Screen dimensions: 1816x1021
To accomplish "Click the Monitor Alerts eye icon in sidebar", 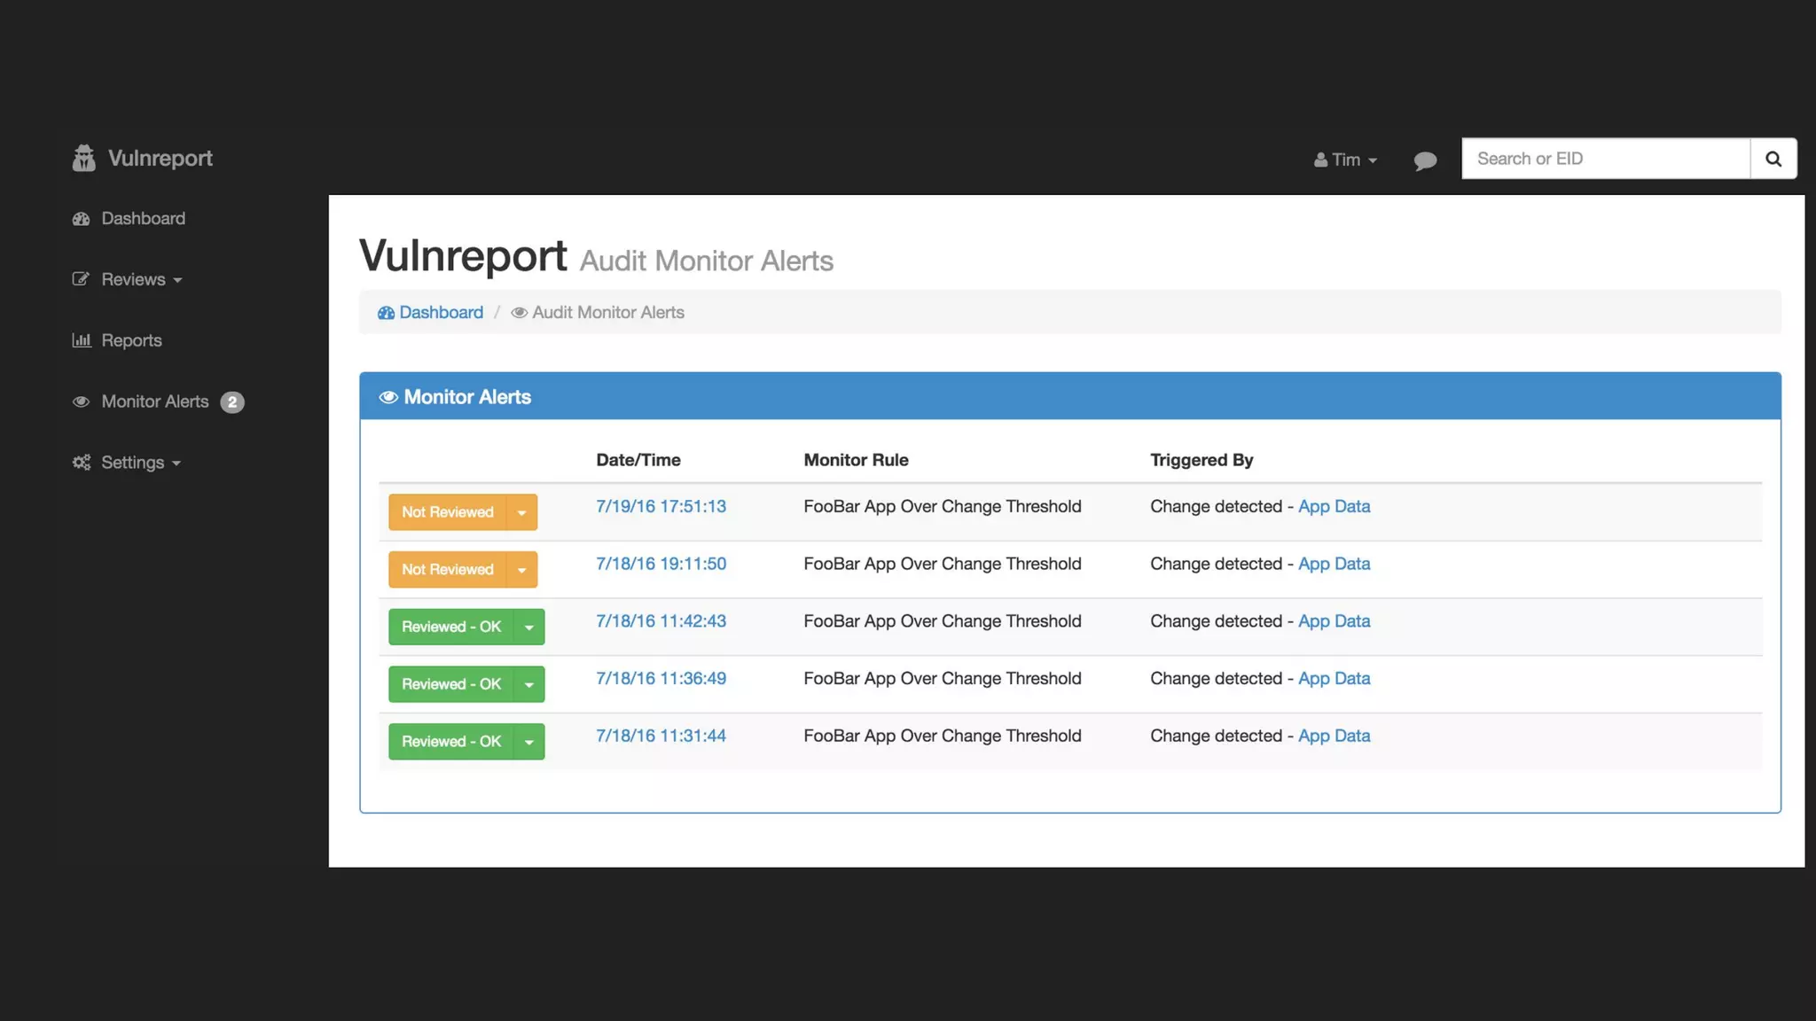I will (x=82, y=401).
